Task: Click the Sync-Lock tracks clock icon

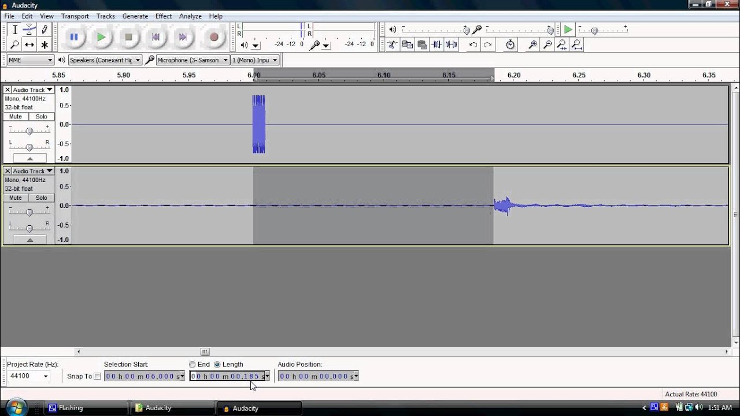Action: [x=510, y=44]
